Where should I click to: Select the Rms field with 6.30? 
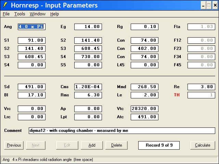pyautogui.click(x=88, y=95)
